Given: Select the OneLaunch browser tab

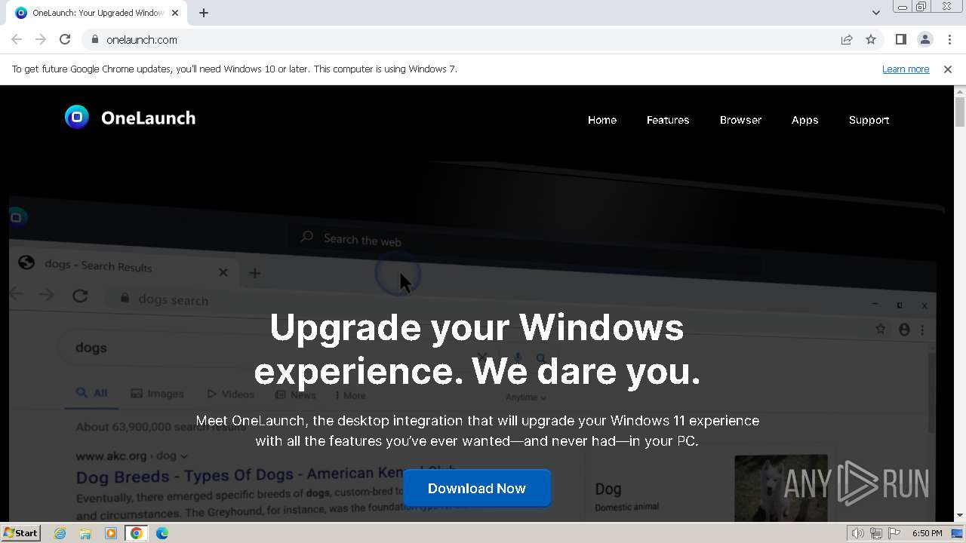Looking at the screenshot, I should (x=98, y=13).
